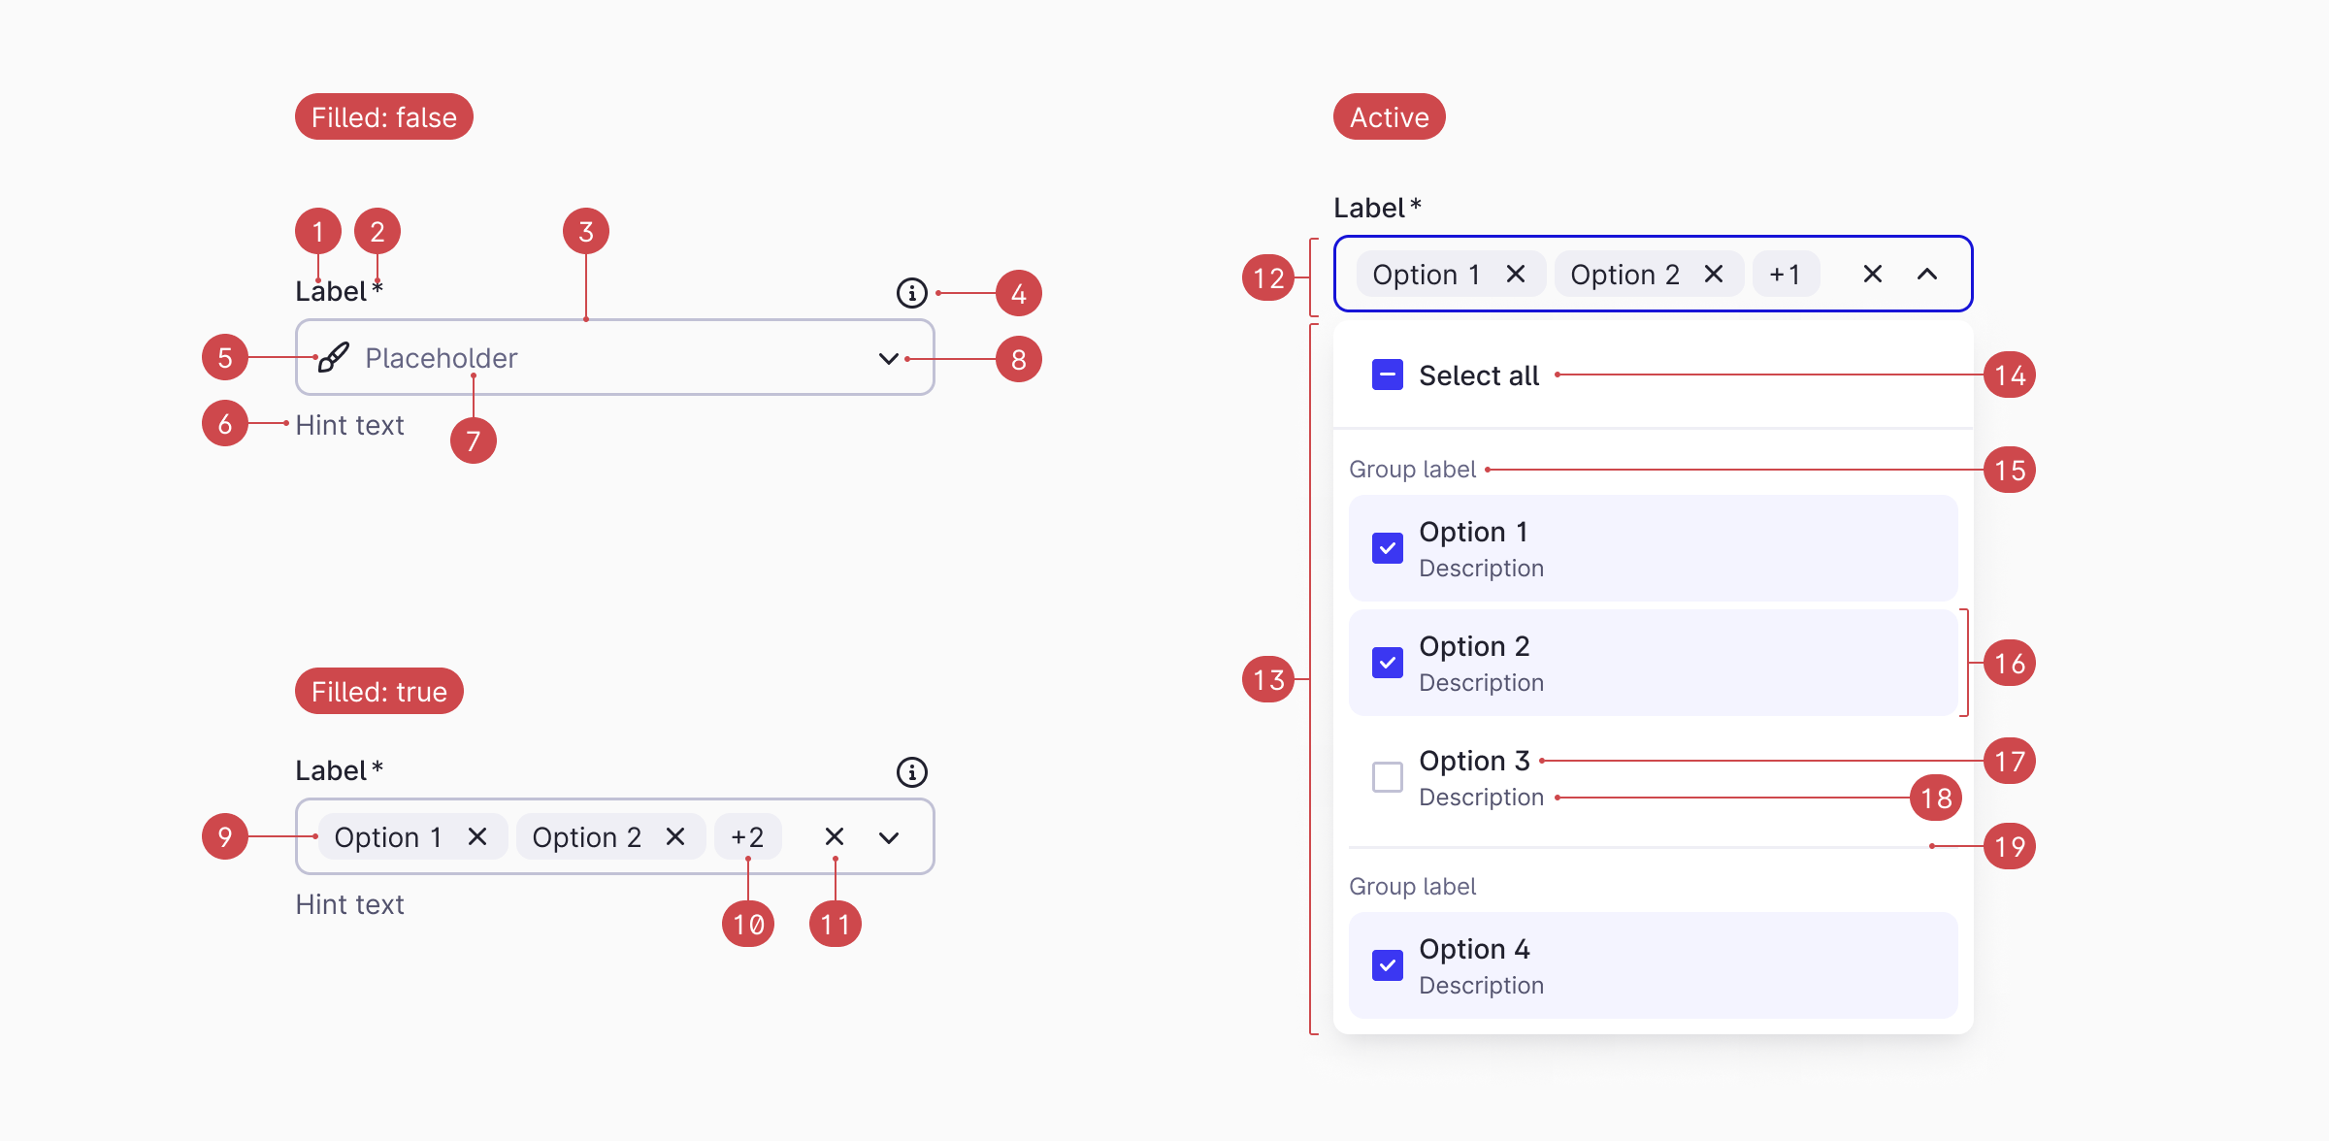The width and height of the screenshot is (2329, 1141).
Task: Click the info icon above the placeholder field
Action: click(x=911, y=293)
